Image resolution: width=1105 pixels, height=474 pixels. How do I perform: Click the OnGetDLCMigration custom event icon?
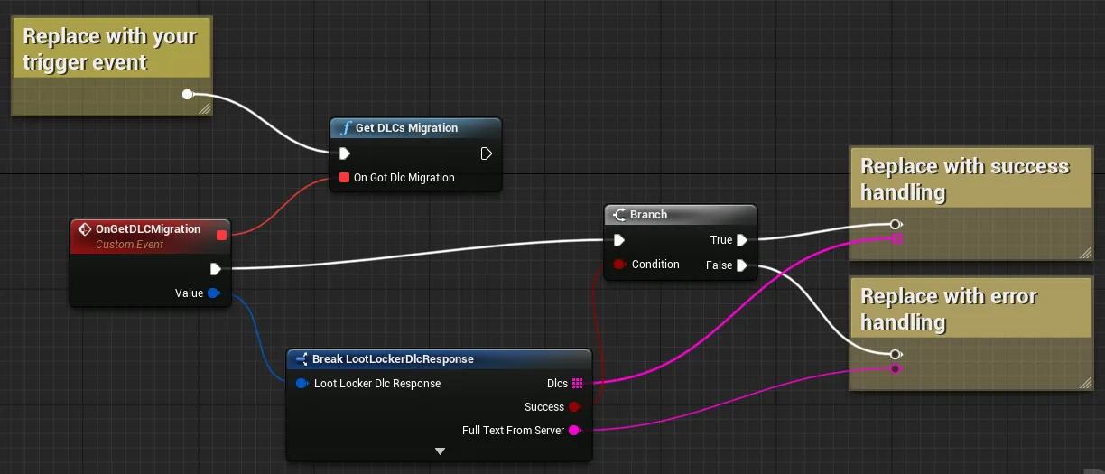(86, 229)
